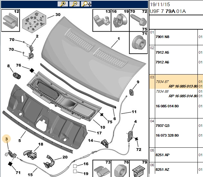The width and height of the screenshot is (203, 177).
Task: Click row index 01 in parts table
Action: tap(152, 32)
